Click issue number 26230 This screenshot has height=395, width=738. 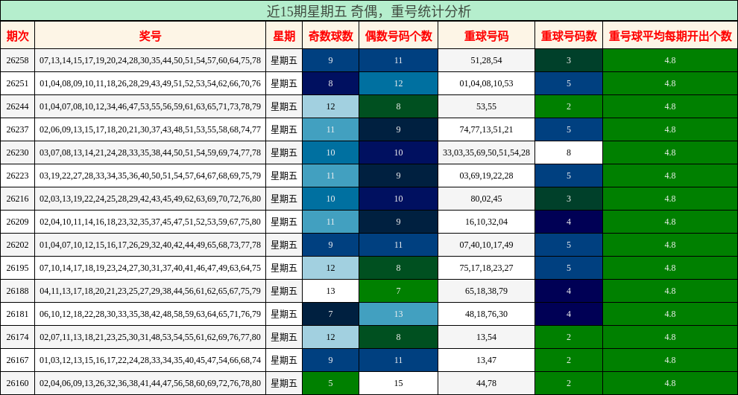click(x=17, y=152)
